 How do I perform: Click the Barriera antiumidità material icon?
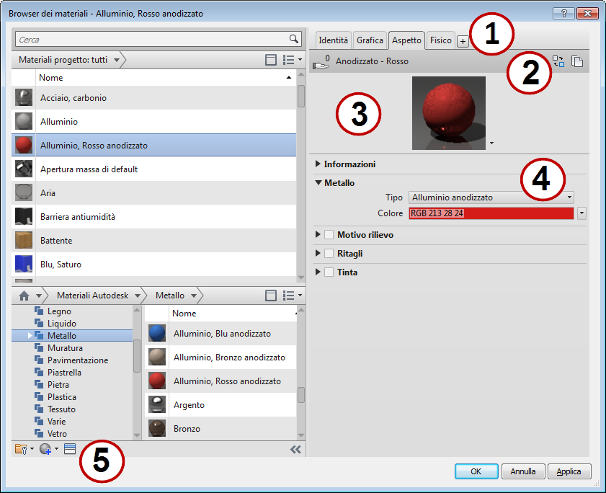(x=24, y=216)
